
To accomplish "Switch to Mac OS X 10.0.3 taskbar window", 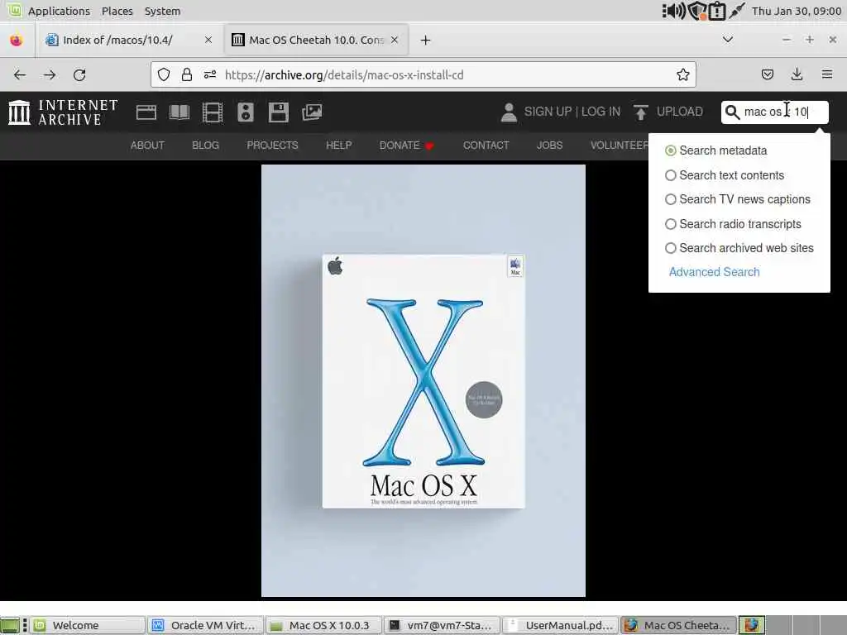I will point(324,625).
